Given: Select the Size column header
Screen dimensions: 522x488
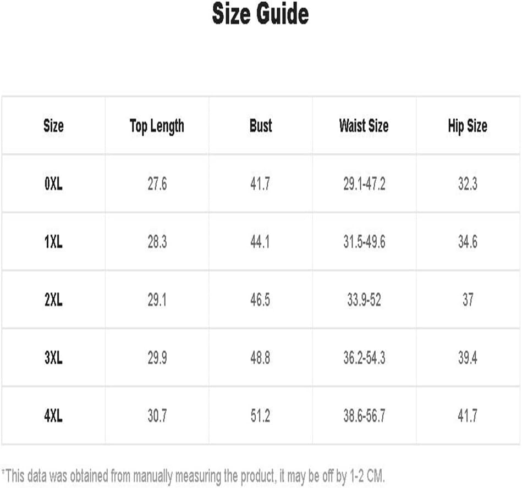Looking at the screenshot, I should click(53, 126).
